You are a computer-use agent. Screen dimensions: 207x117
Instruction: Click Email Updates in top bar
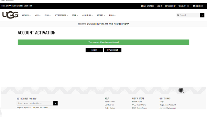147,6
